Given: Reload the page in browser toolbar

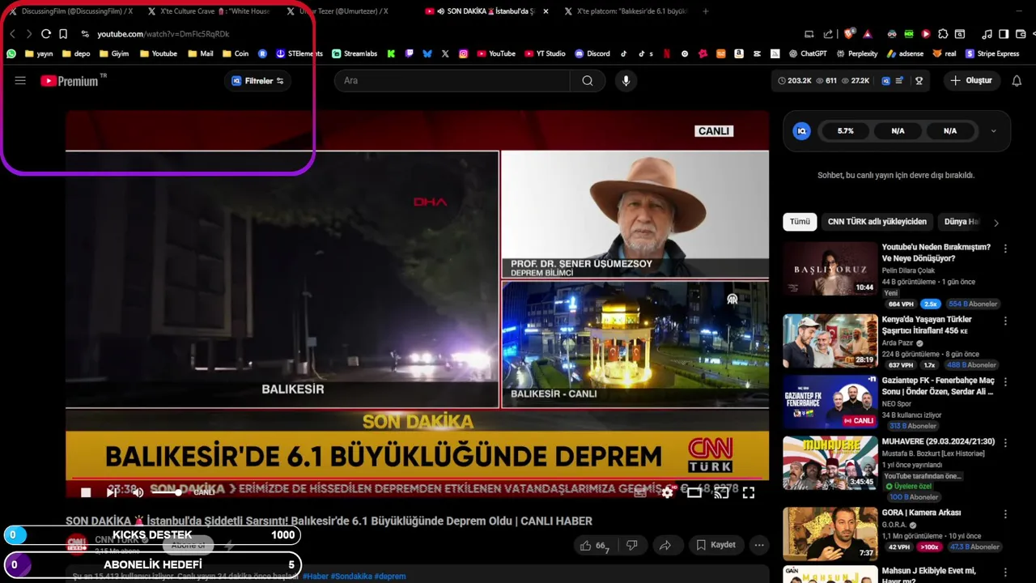Looking at the screenshot, I should (46, 34).
